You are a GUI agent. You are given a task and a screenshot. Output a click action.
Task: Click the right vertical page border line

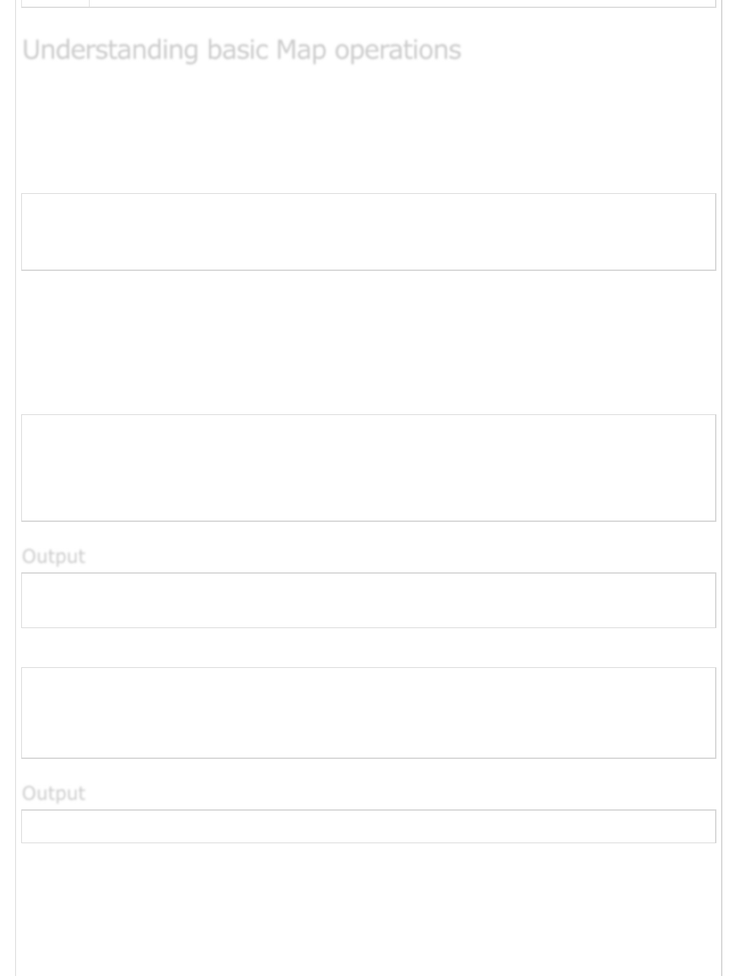pyautogui.click(x=722, y=488)
